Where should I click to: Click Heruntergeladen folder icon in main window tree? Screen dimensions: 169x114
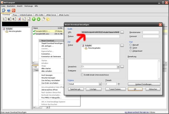click(x=7, y=31)
